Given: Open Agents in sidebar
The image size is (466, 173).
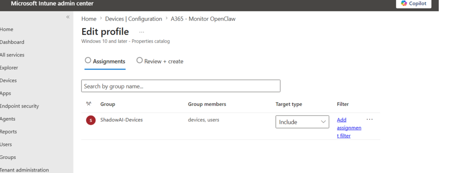Looking at the screenshot, I should (x=7, y=119).
